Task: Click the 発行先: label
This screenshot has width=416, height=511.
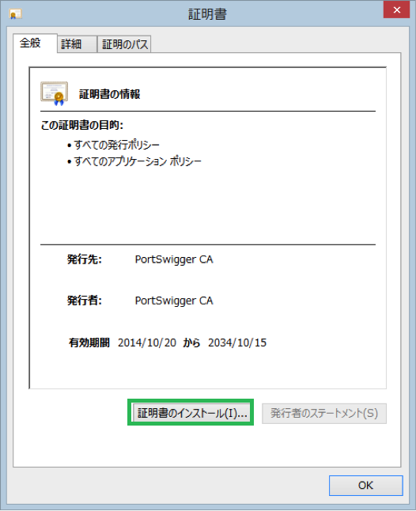Action: [85, 259]
